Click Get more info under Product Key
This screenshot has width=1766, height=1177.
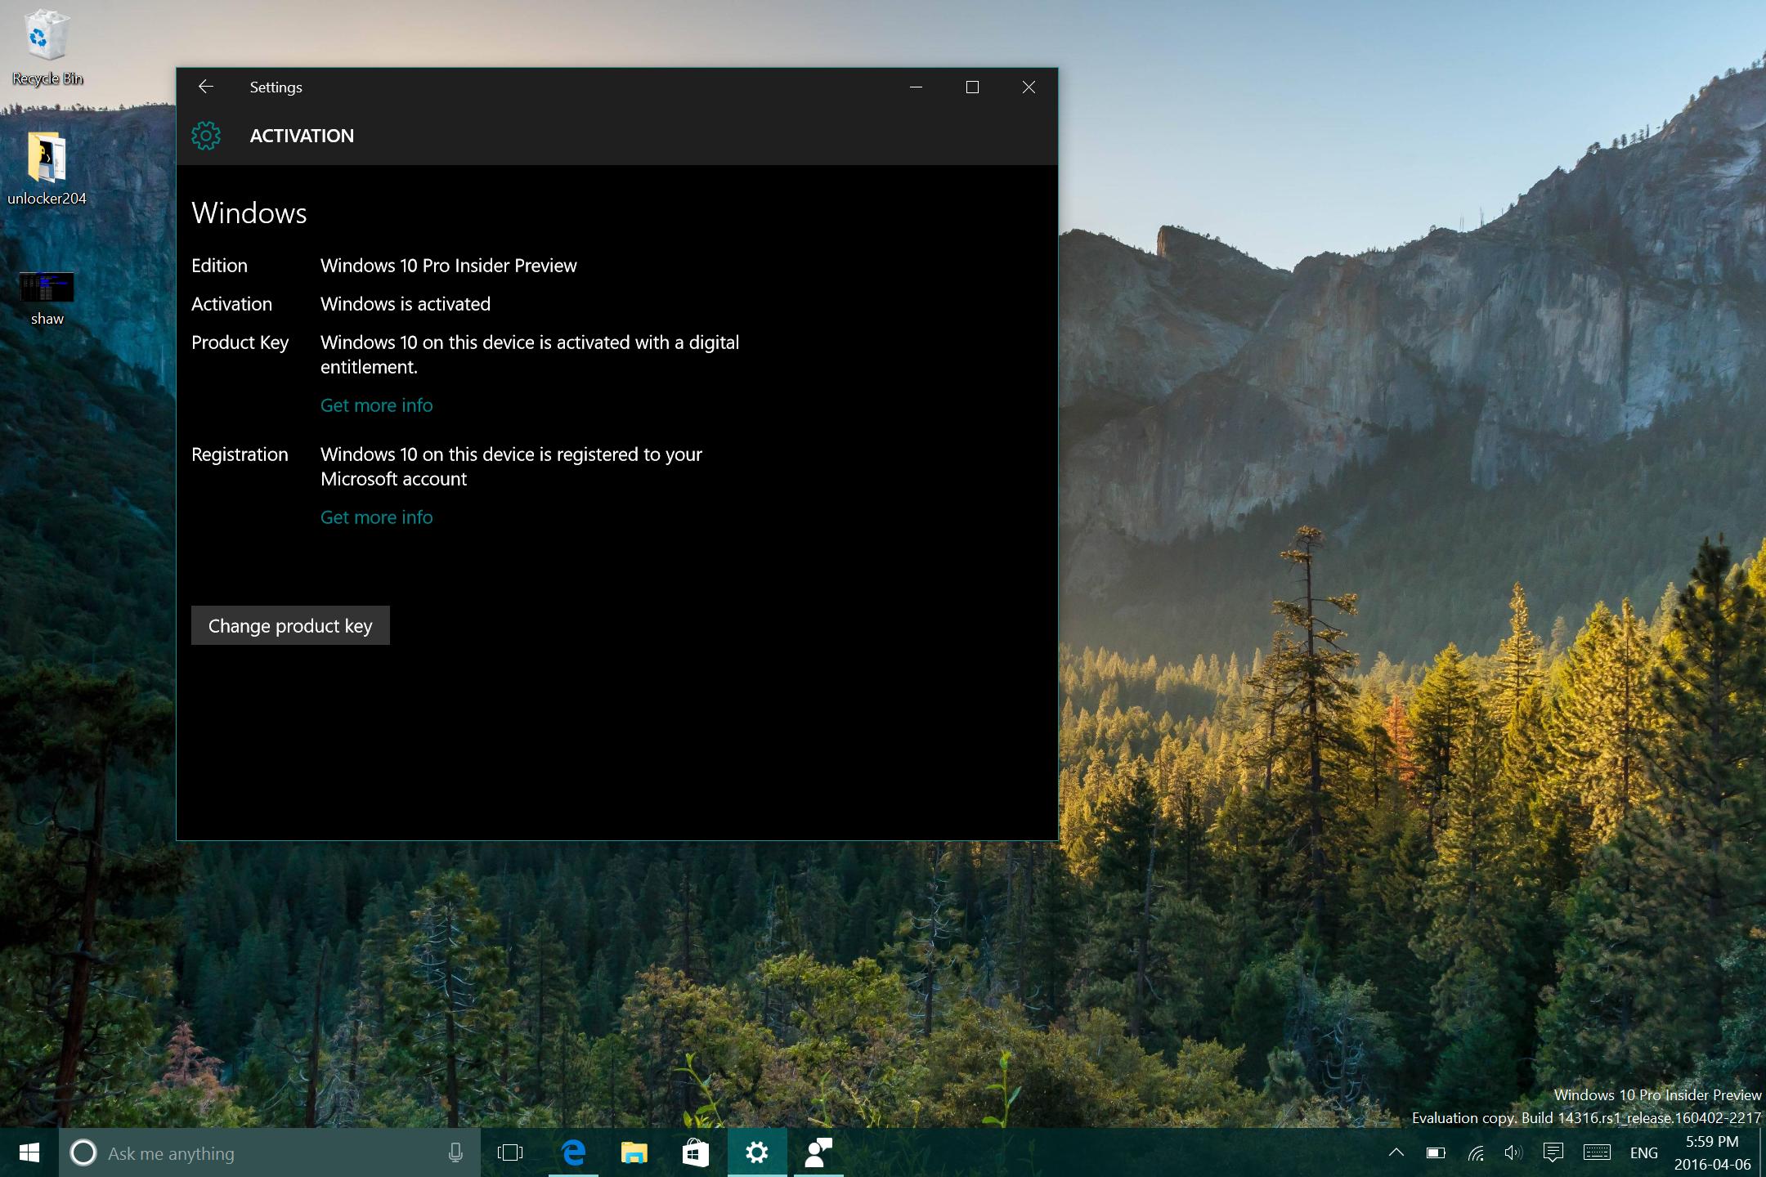376,405
